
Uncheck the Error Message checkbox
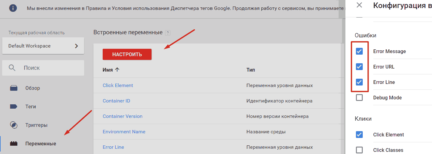[x=359, y=51]
